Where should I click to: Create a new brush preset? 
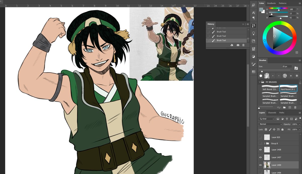pos(290,107)
